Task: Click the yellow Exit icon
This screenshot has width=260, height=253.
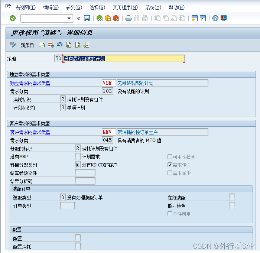Action: [108, 18]
